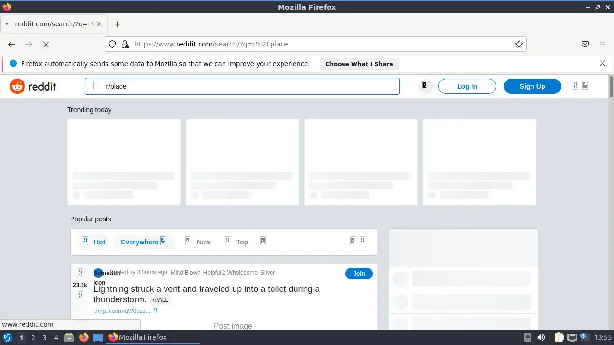Open a new tab with the plus button
Image resolution: width=614 pixels, height=345 pixels.
117,24
